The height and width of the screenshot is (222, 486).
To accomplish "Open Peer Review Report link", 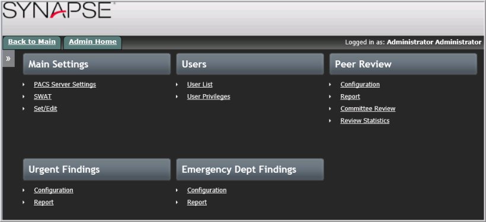I will click(350, 96).
